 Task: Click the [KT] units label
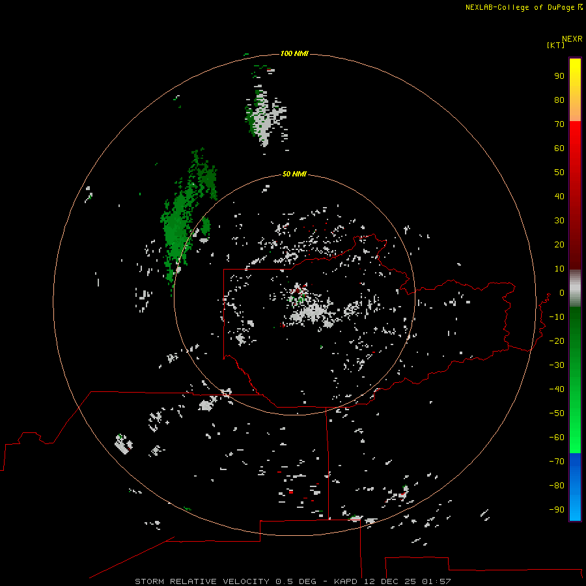click(555, 45)
